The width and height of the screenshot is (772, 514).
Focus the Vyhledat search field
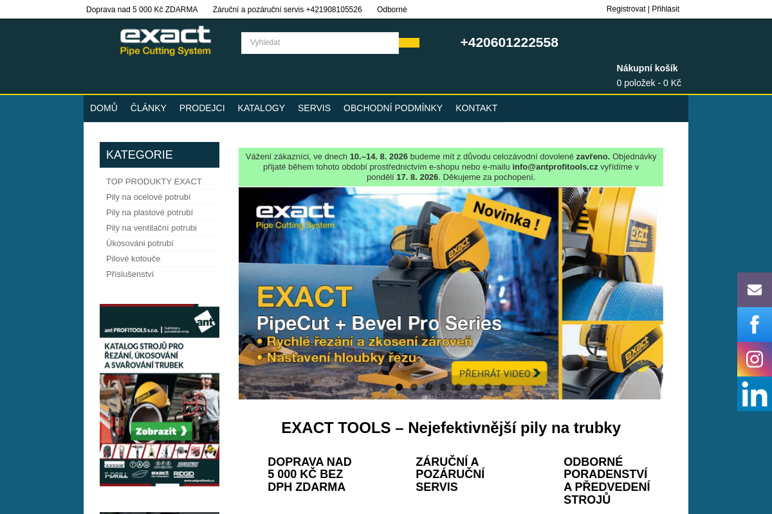pos(320,43)
